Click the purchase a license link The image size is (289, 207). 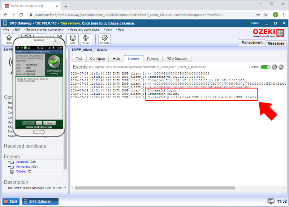(108, 23)
